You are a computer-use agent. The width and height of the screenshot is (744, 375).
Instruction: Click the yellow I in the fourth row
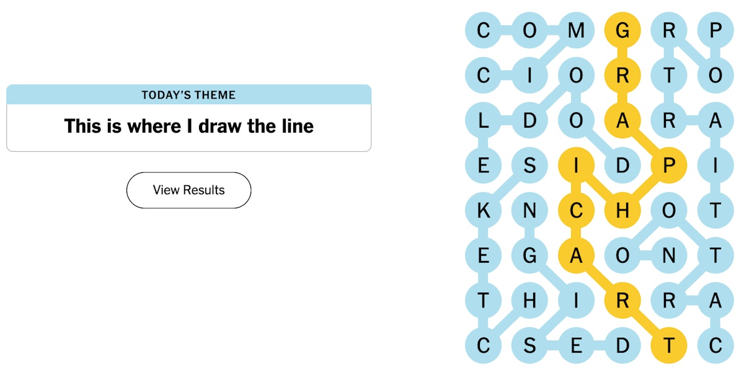tap(577, 165)
